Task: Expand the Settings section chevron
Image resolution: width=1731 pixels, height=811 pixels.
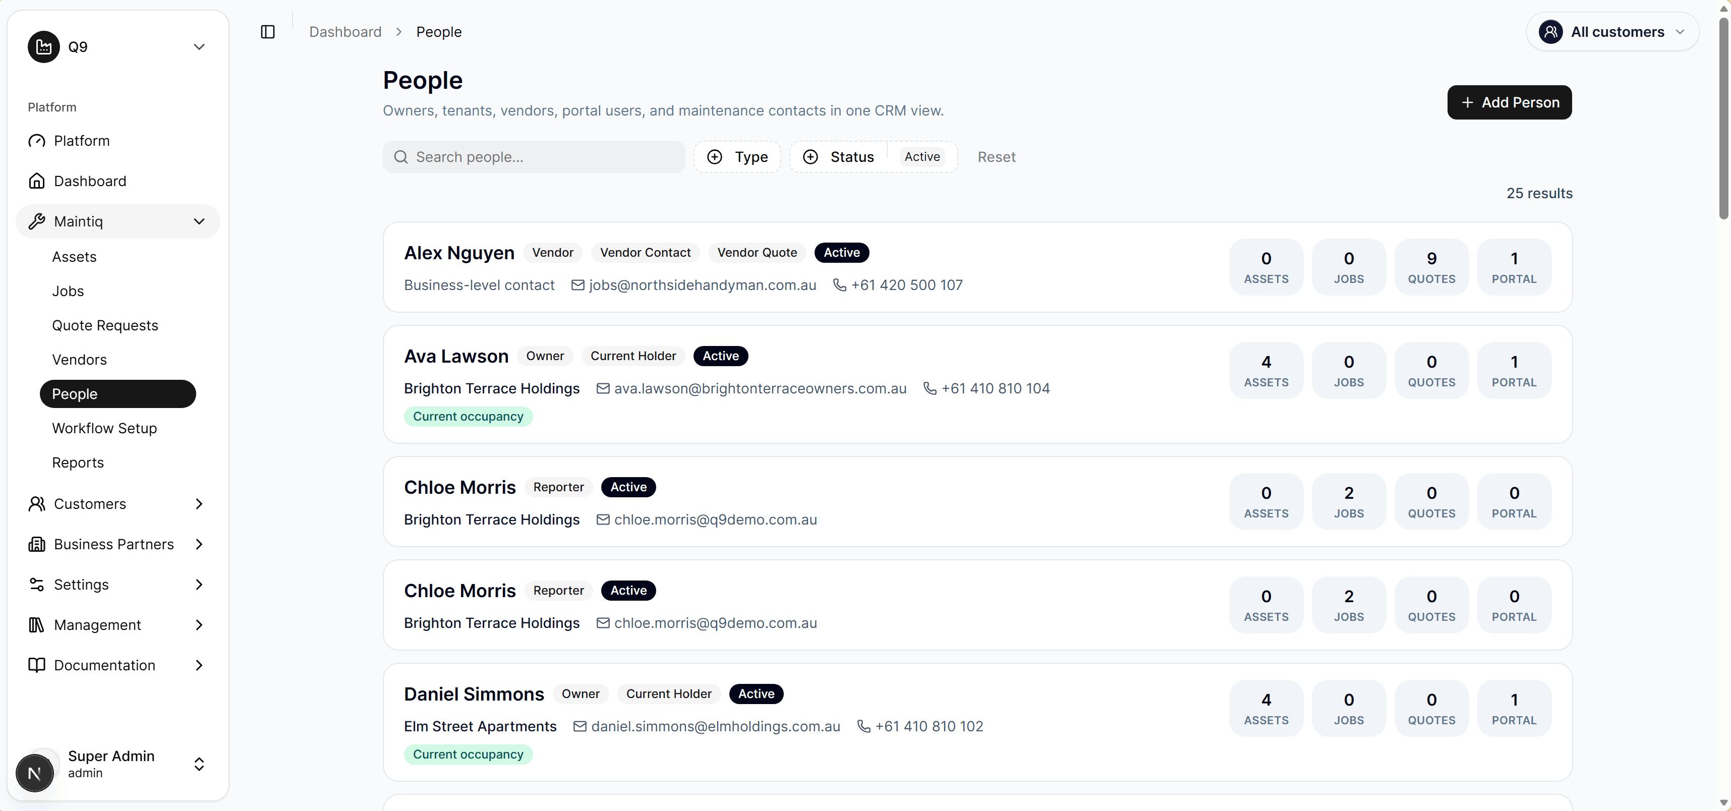Action: pos(199,584)
